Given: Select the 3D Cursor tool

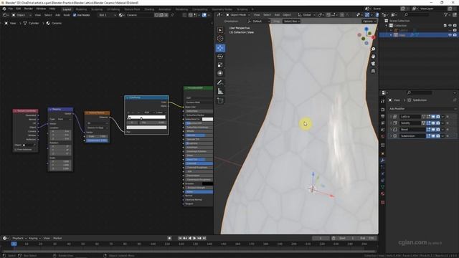Looking at the screenshot, I should pyautogui.click(x=220, y=39).
